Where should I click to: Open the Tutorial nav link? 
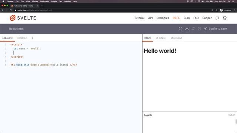(x=139, y=18)
